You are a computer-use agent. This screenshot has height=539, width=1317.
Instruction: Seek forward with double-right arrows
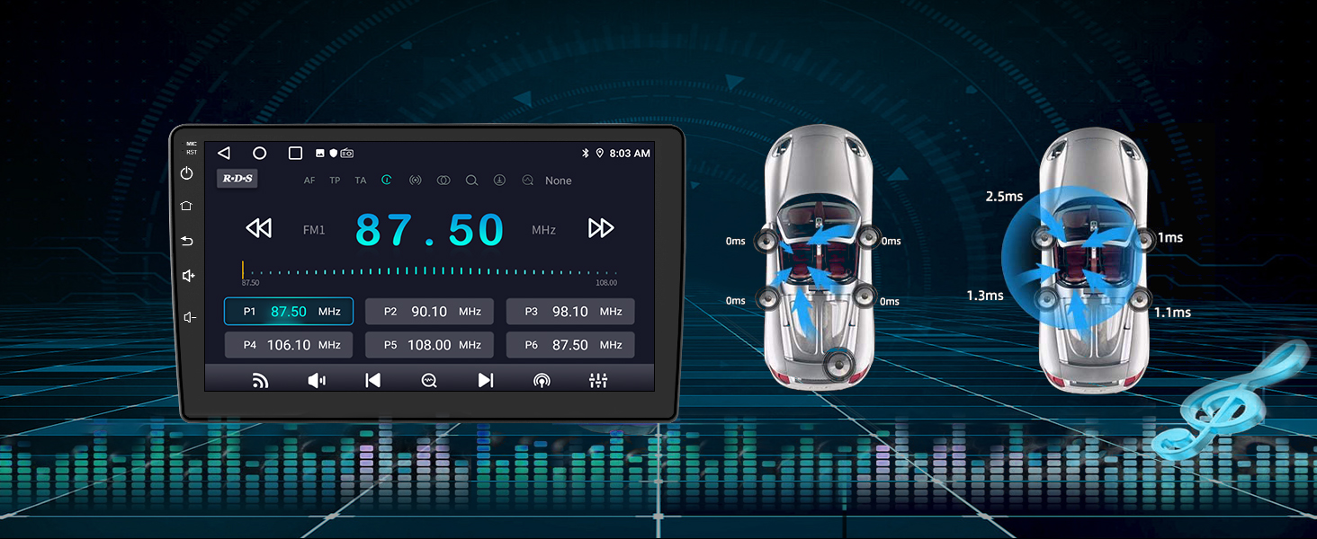coord(600,228)
